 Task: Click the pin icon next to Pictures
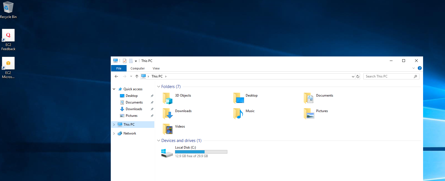pyautogui.click(x=152, y=116)
